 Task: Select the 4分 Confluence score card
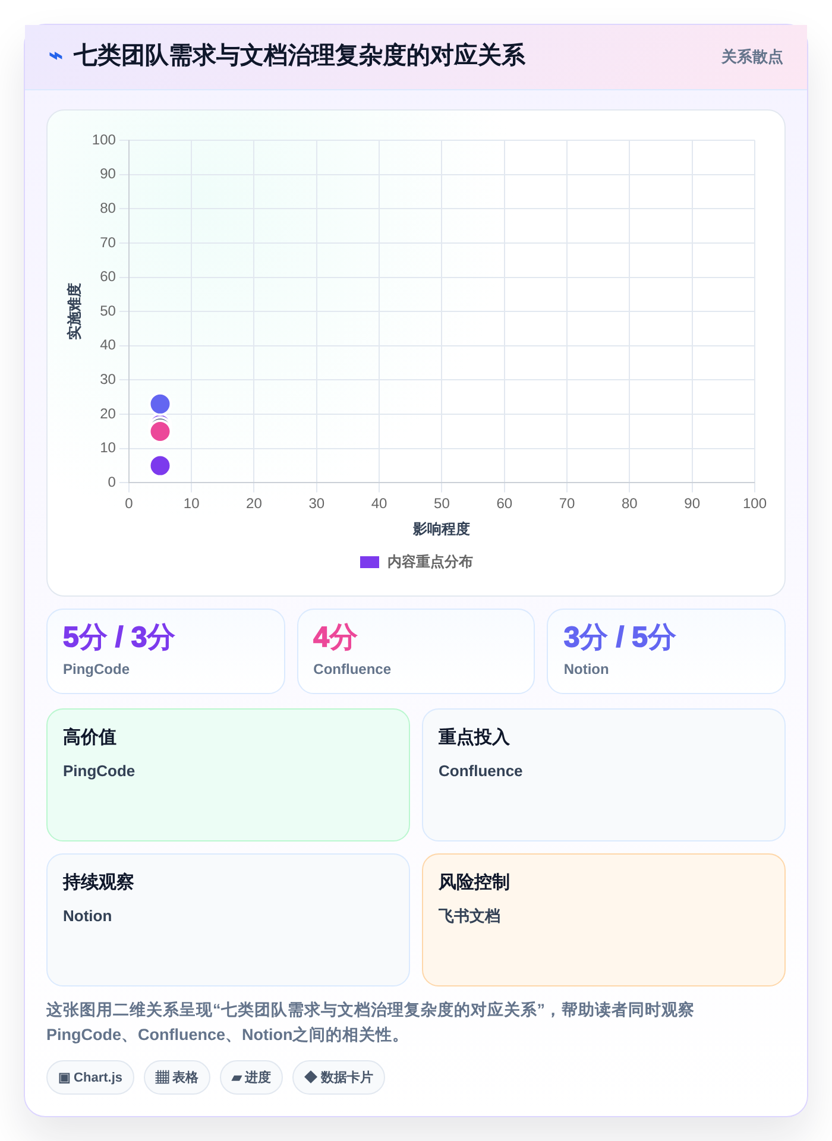pyautogui.click(x=416, y=651)
